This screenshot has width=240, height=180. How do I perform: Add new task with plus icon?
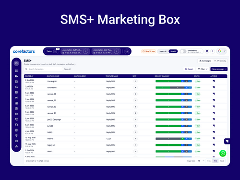[127, 51]
